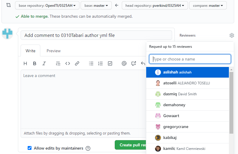
Task: Click the reviewer list scroll up arrow
Action: (231, 70)
